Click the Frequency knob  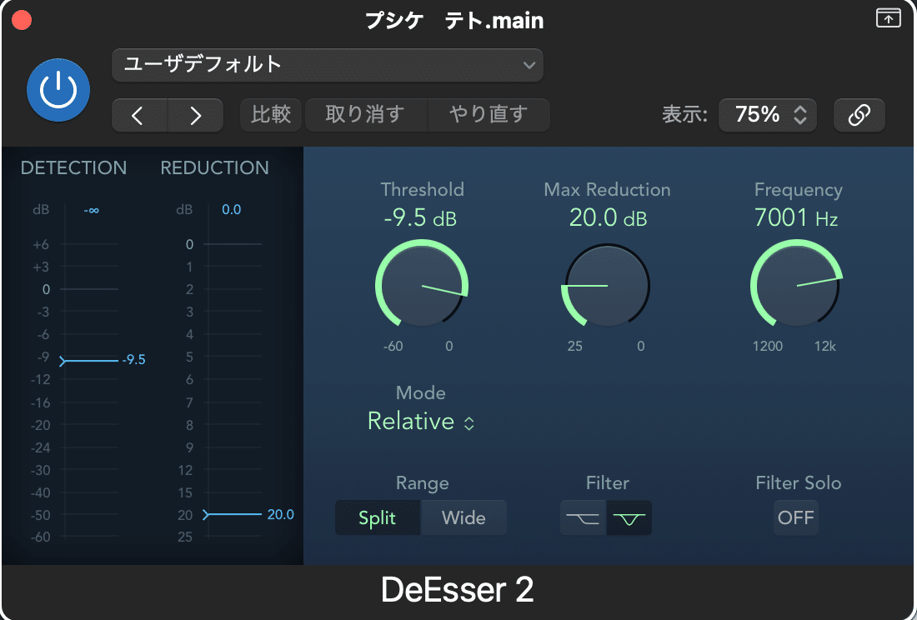tap(796, 285)
